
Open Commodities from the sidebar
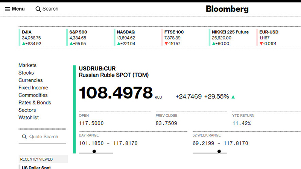[x=33, y=95]
